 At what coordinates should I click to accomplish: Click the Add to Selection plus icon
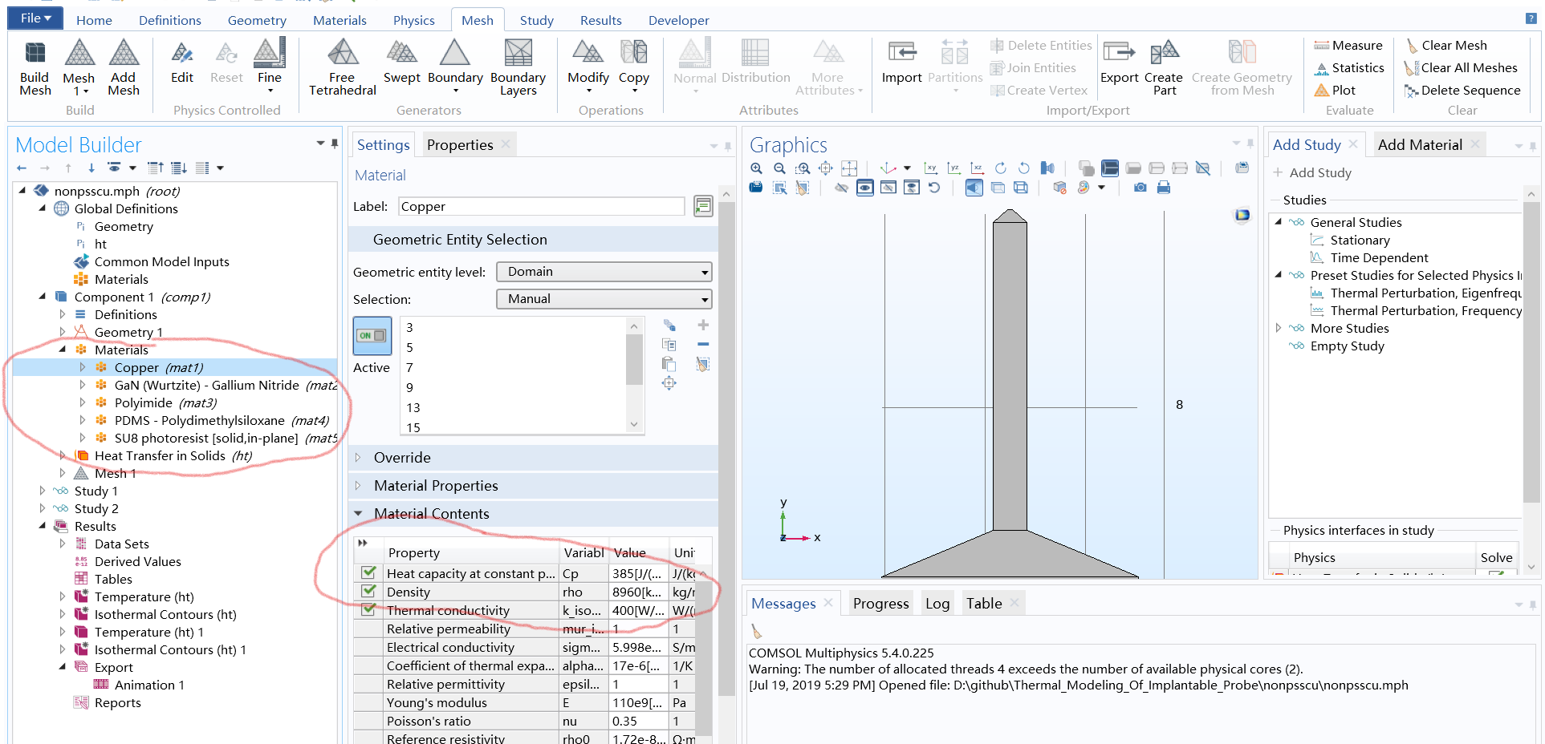(x=703, y=325)
